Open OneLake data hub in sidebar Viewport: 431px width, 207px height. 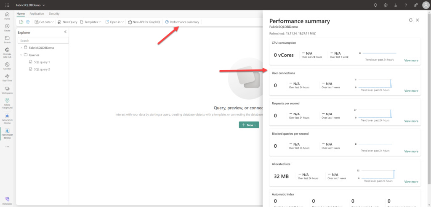pyautogui.click(x=7, y=53)
